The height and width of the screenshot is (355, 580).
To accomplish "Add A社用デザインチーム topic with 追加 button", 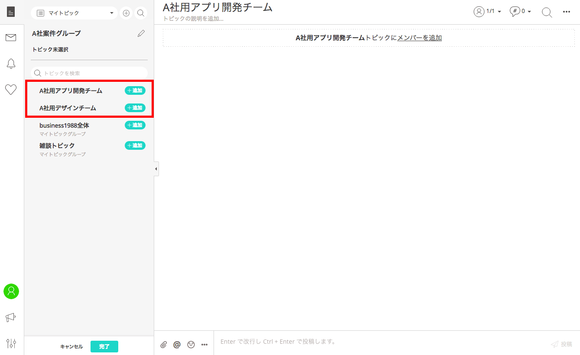I will tap(135, 108).
